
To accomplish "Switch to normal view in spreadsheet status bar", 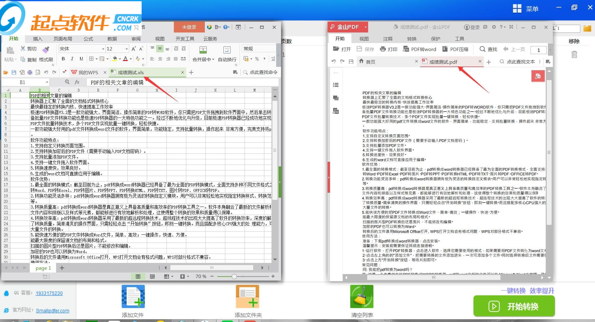I will 138,276.
